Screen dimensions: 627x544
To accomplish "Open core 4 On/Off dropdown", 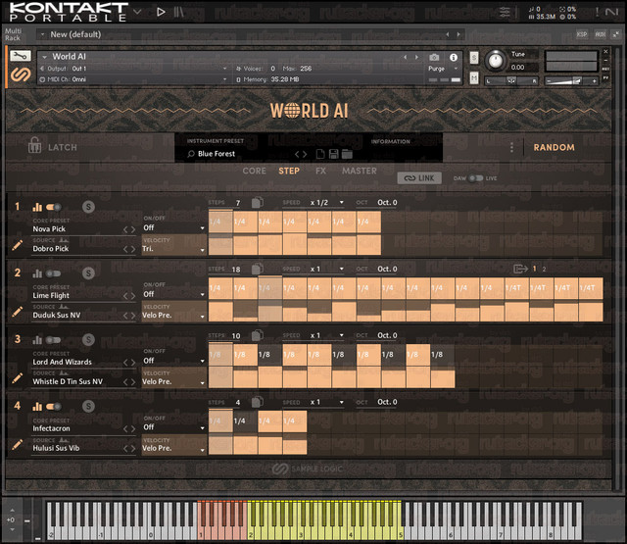I will click(174, 427).
